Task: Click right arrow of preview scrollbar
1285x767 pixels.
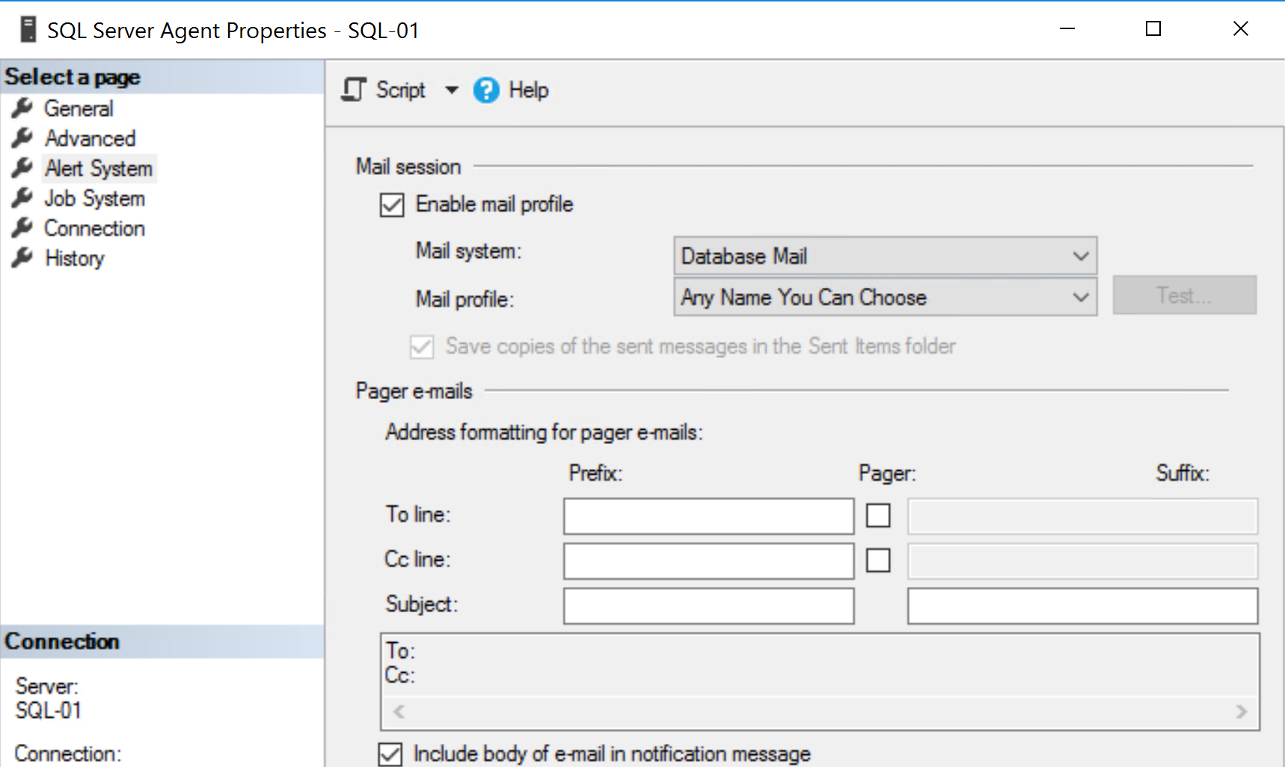Action: [1242, 711]
